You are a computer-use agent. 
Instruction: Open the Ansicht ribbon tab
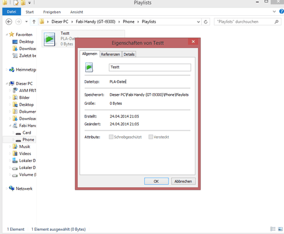click(x=76, y=12)
